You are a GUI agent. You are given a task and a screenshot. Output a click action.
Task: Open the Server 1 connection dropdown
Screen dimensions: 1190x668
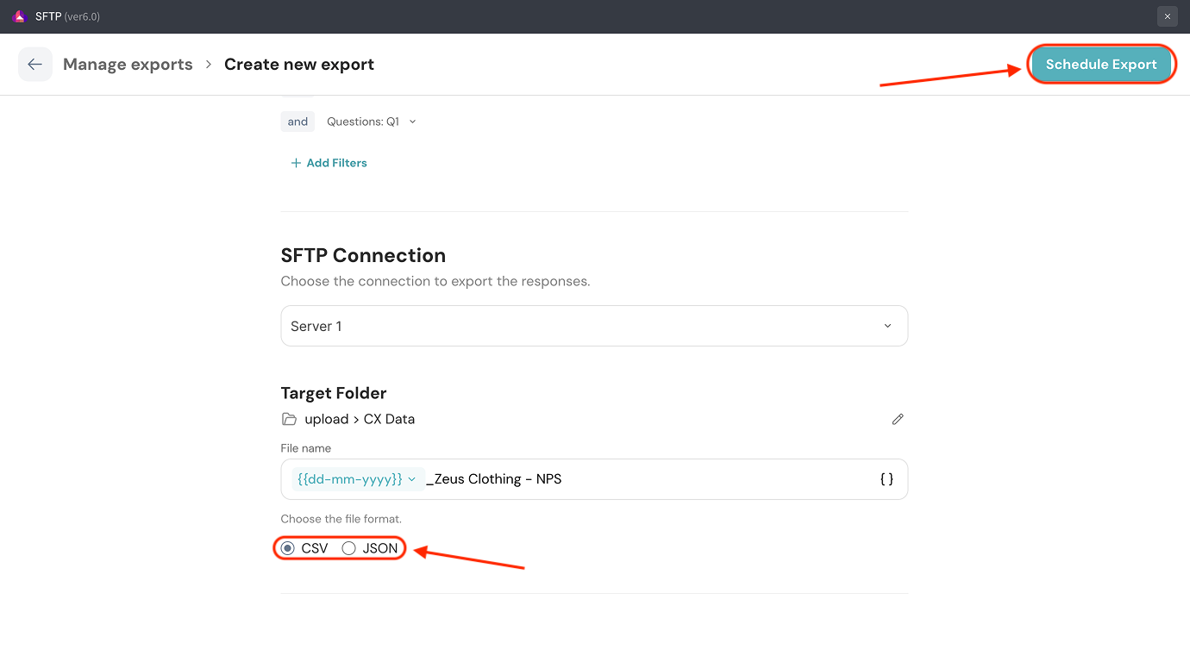pyautogui.click(x=593, y=326)
